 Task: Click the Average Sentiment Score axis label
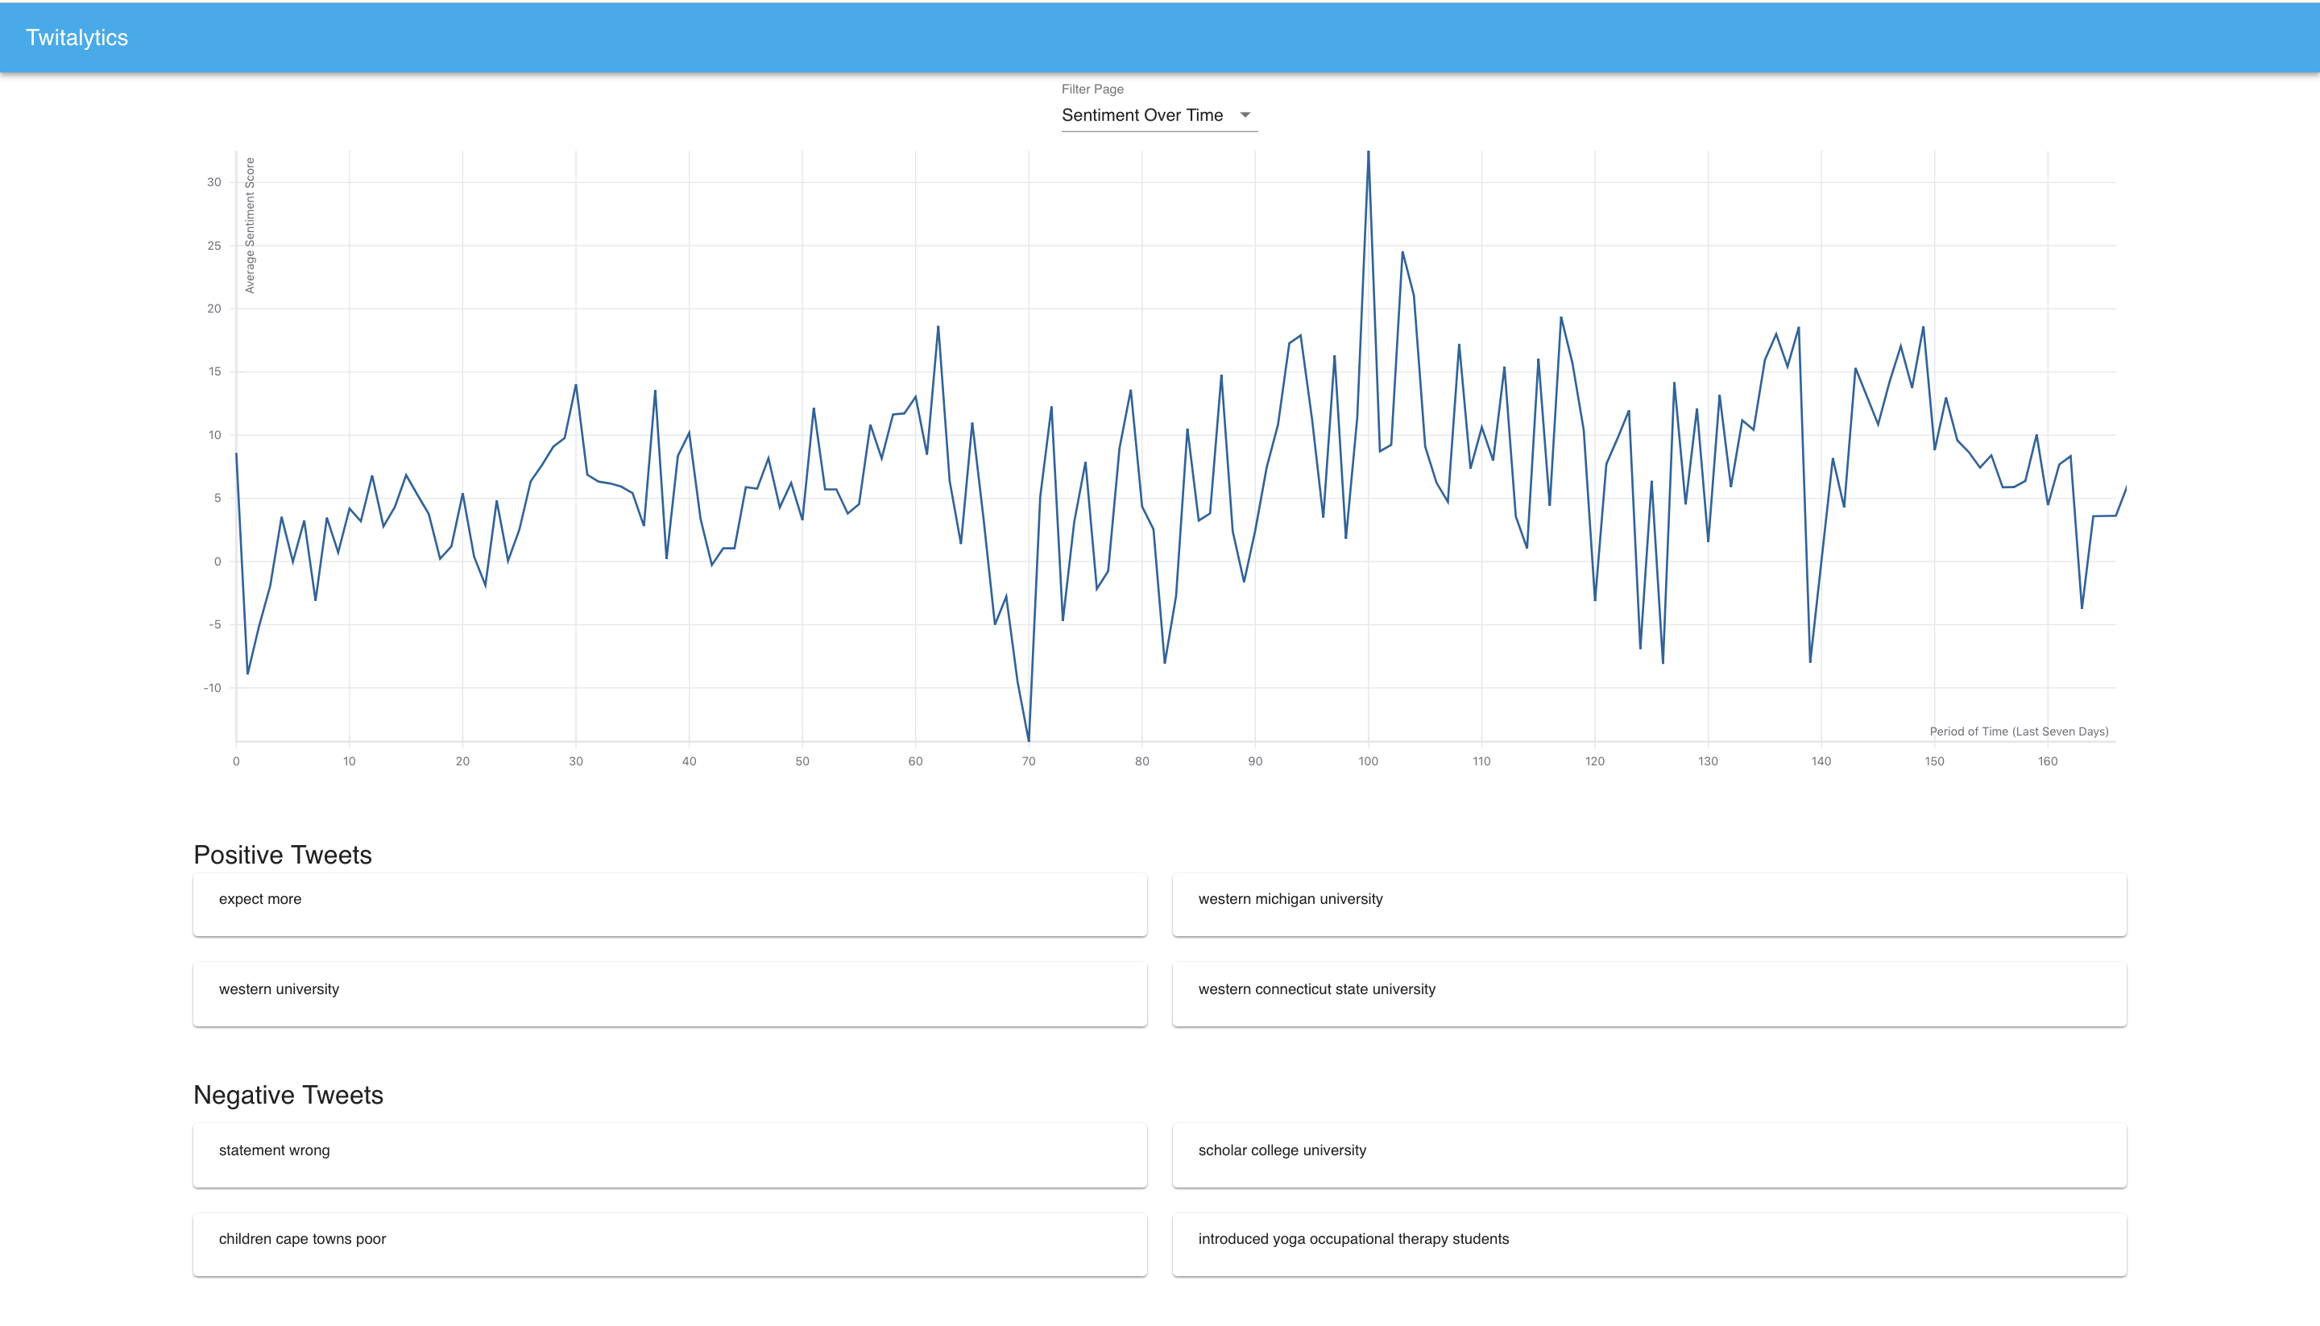point(251,225)
